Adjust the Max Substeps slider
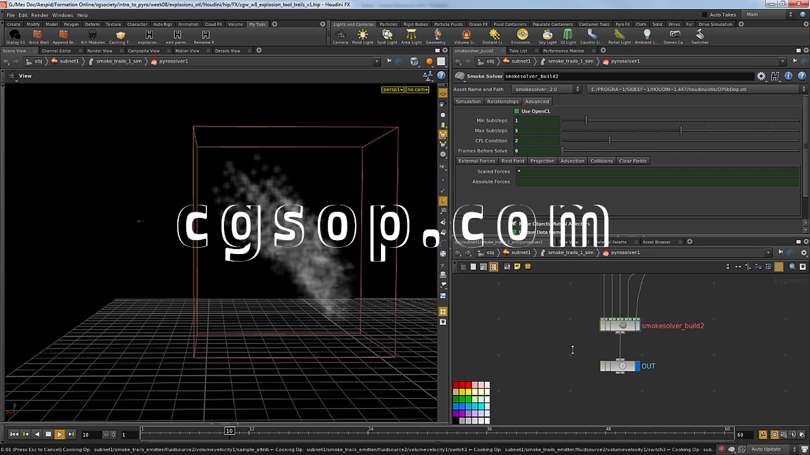Viewport: 810px width, 455px height. click(x=681, y=130)
